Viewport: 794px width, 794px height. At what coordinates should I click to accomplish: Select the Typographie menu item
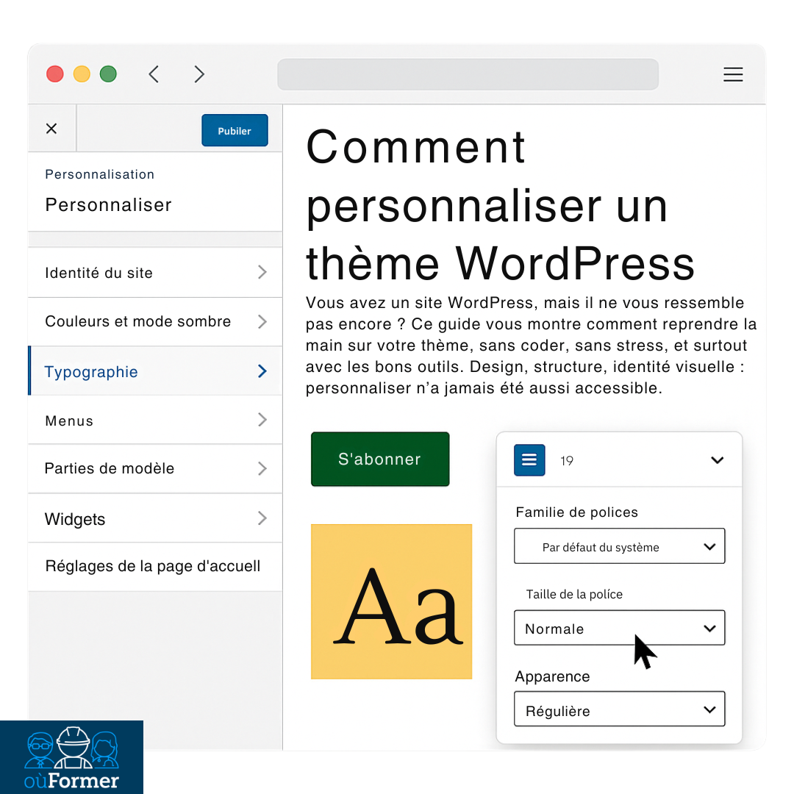(155, 371)
